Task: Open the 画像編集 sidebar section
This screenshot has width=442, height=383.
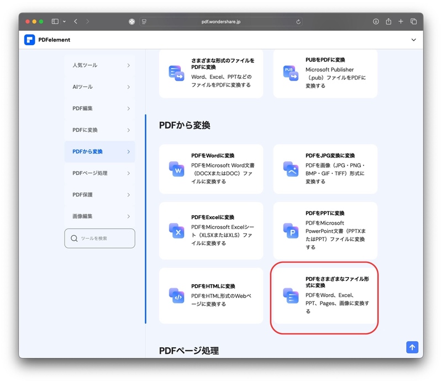Action: (99, 216)
